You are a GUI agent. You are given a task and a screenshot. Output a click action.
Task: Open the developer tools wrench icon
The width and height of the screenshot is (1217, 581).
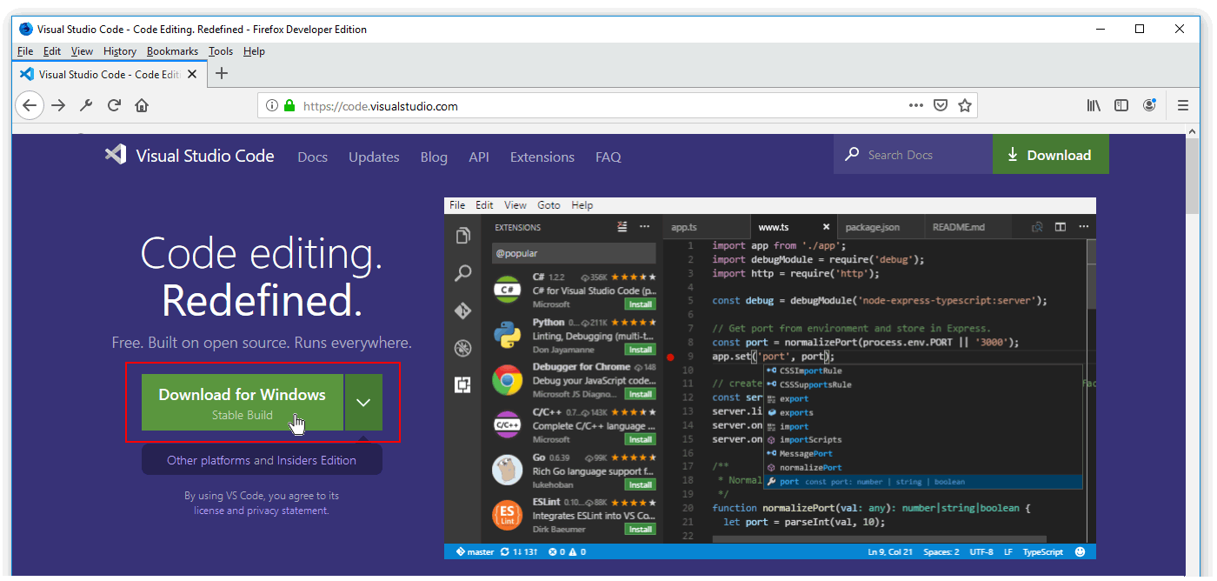point(86,106)
